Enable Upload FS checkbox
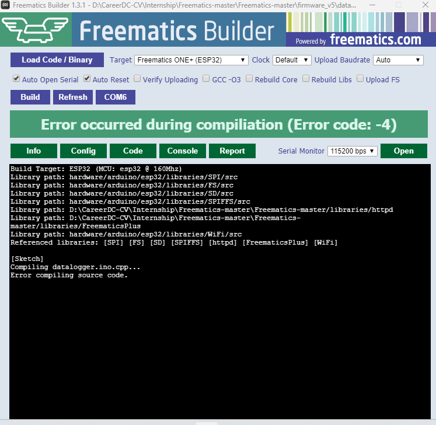 pos(360,79)
